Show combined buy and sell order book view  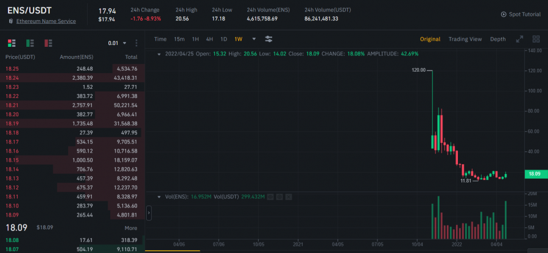pyautogui.click(x=12, y=43)
